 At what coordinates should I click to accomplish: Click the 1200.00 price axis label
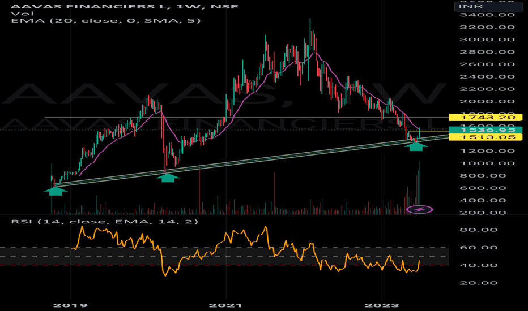pos(487,151)
